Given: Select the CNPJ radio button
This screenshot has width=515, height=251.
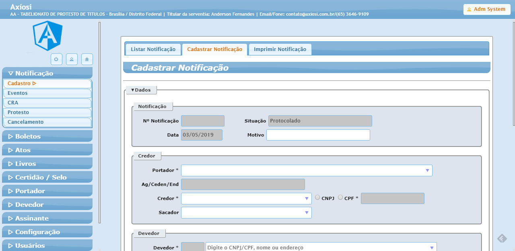Looking at the screenshot, I should point(317,198).
